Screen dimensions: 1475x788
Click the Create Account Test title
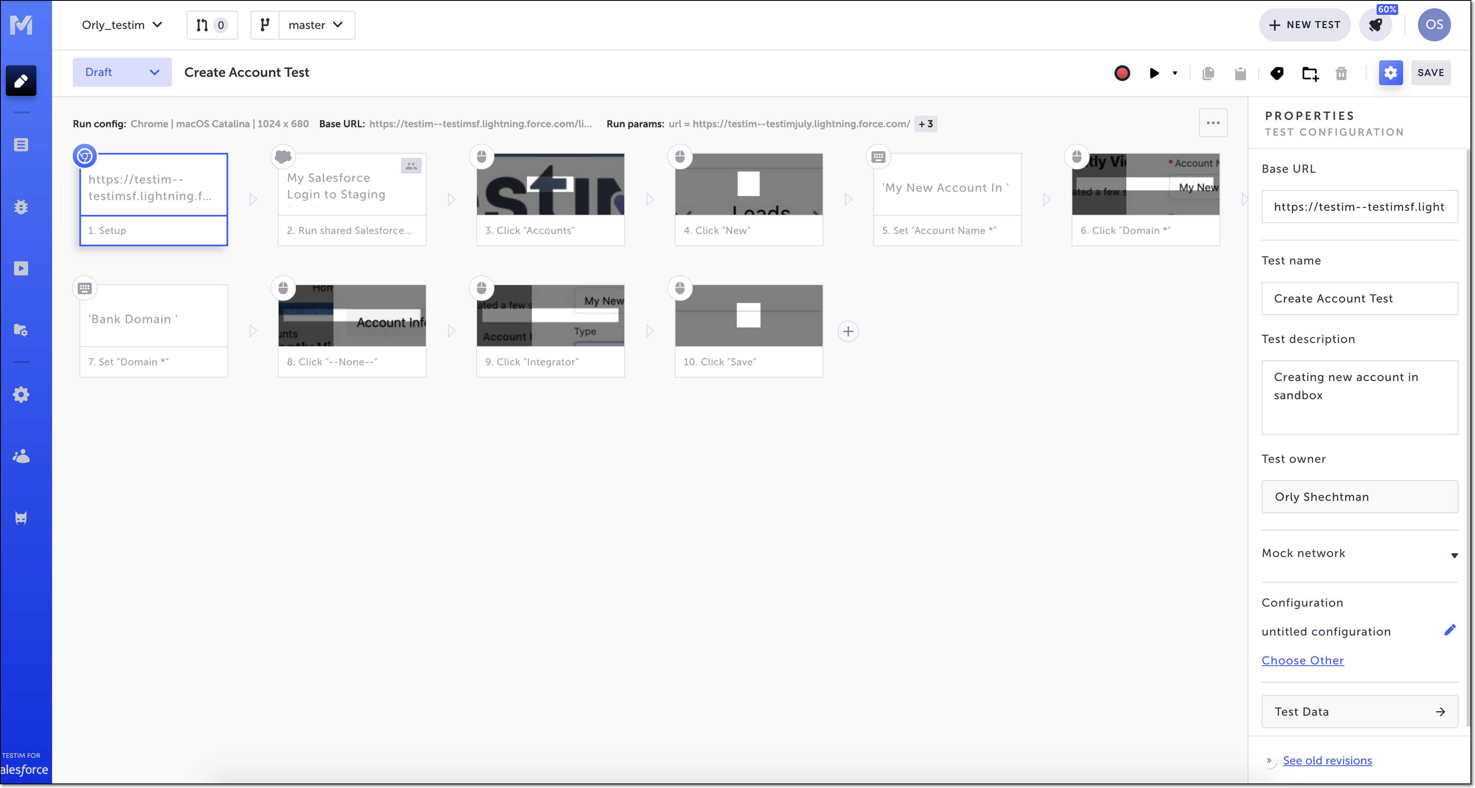pos(247,72)
